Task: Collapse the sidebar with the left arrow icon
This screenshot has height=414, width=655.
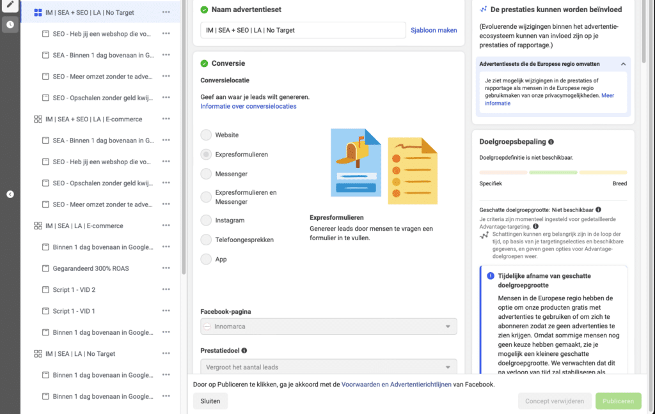Action: pos(10,194)
